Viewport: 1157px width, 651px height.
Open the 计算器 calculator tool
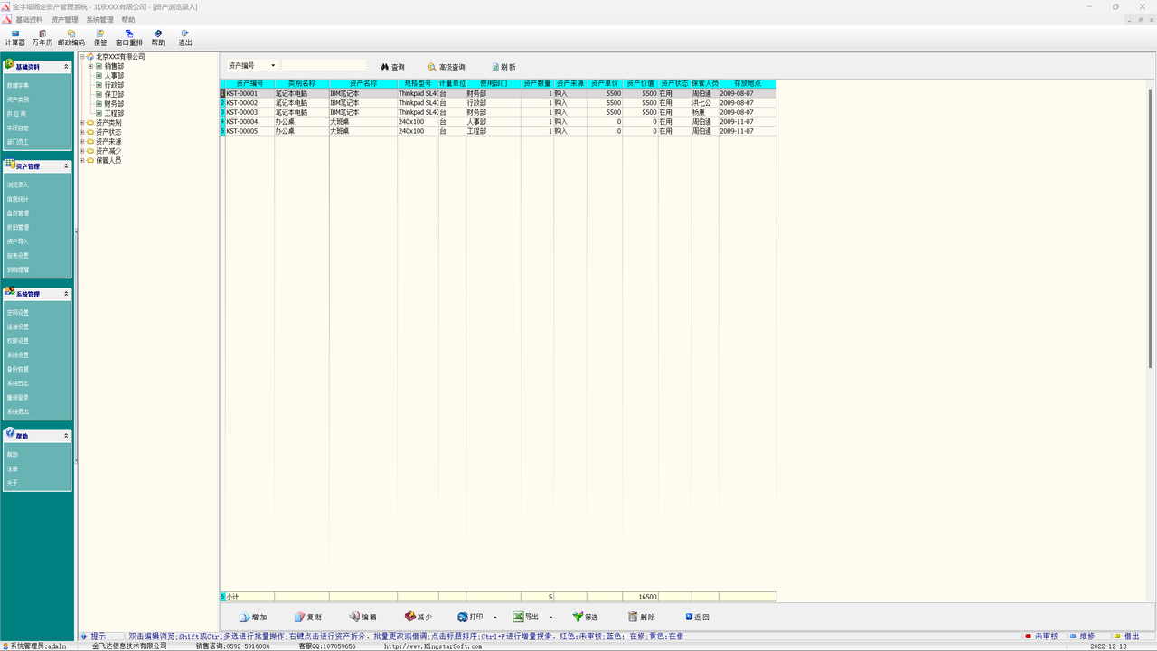pos(15,38)
